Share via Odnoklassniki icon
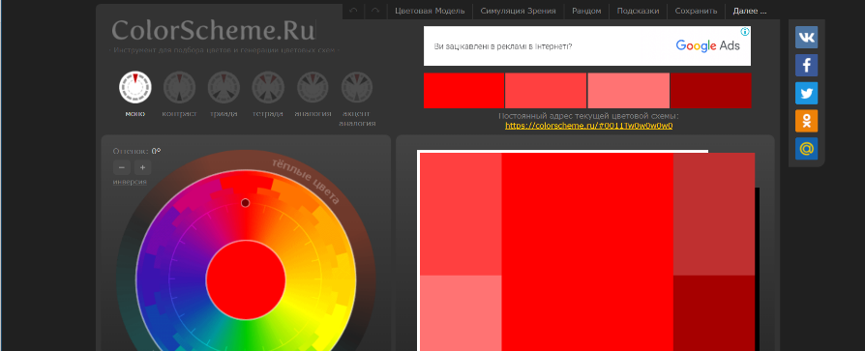865x351 pixels. [x=807, y=121]
